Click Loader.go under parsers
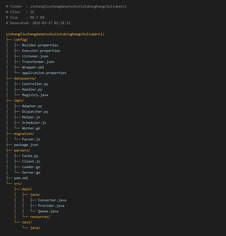 [31, 167]
